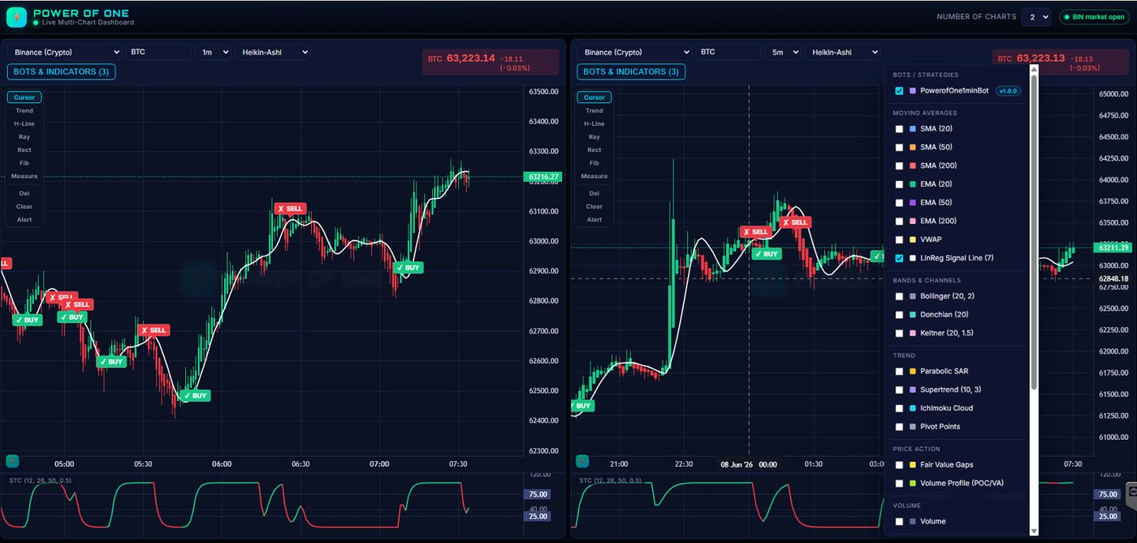Viewport: 1137px width, 543px height.
Task: Enable the SMA (20) indicator checkbox
Action: coord(899,129)
